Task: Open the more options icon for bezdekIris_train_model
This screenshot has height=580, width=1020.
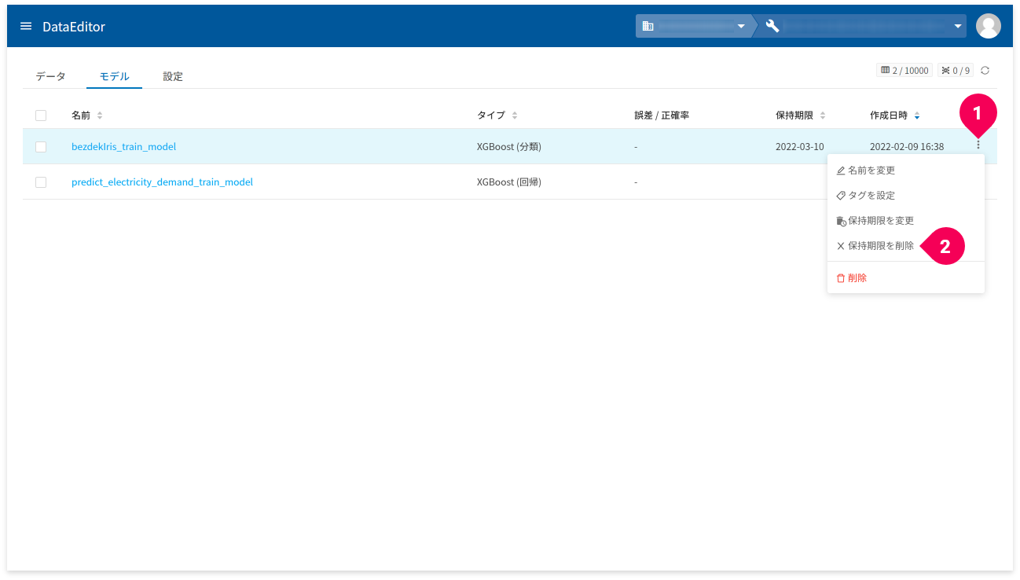Action: coord(978,145)
